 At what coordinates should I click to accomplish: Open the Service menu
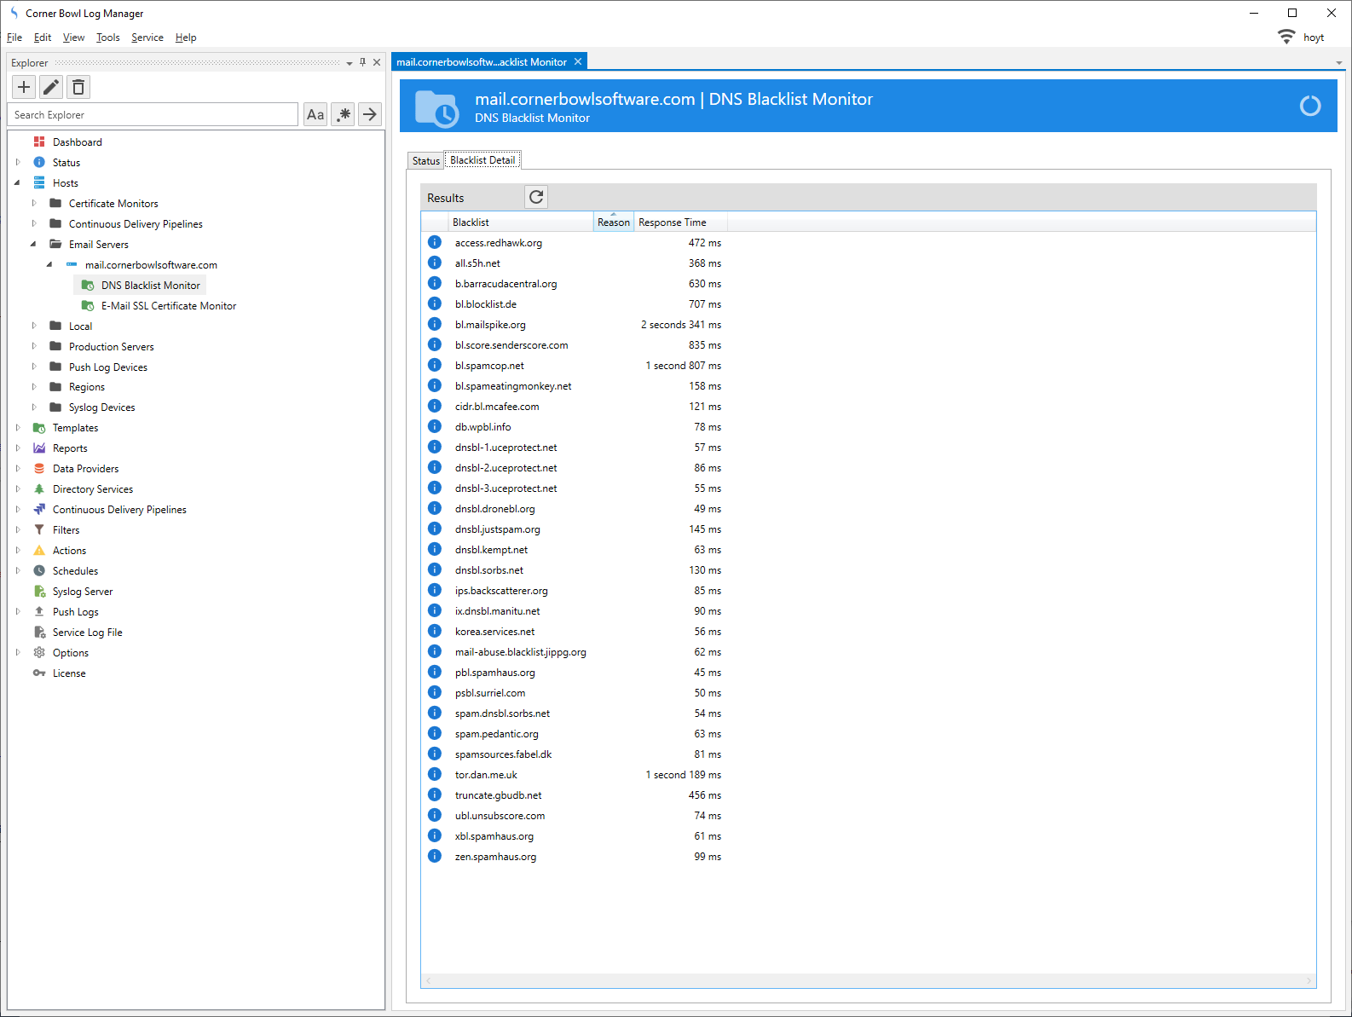pyautogui.click(x=147, y=38)
